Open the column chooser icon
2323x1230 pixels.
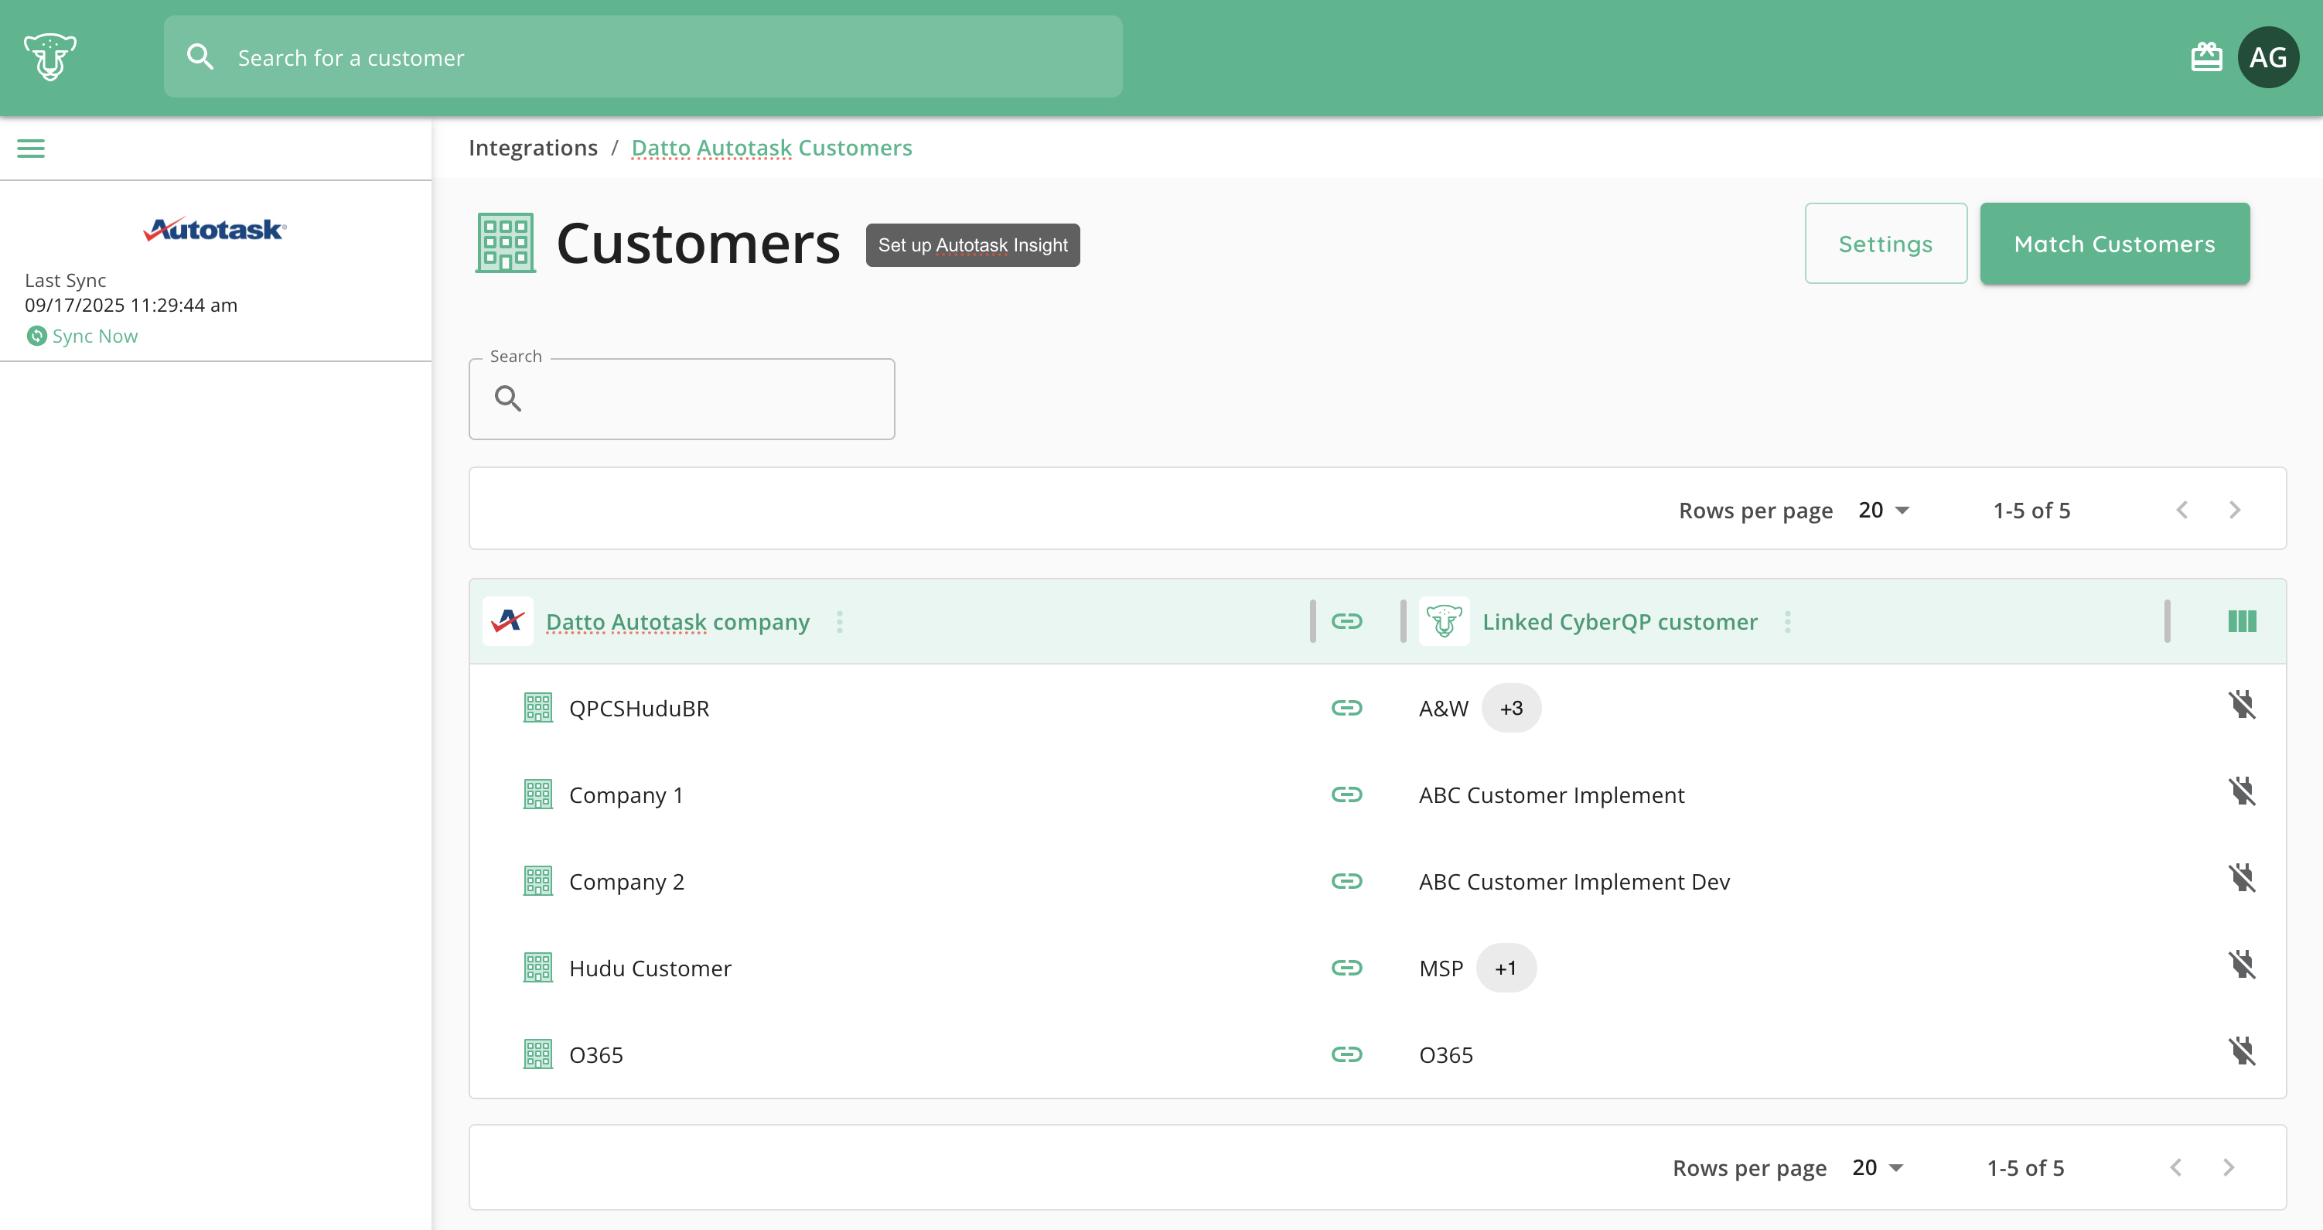pos(2242,621)
